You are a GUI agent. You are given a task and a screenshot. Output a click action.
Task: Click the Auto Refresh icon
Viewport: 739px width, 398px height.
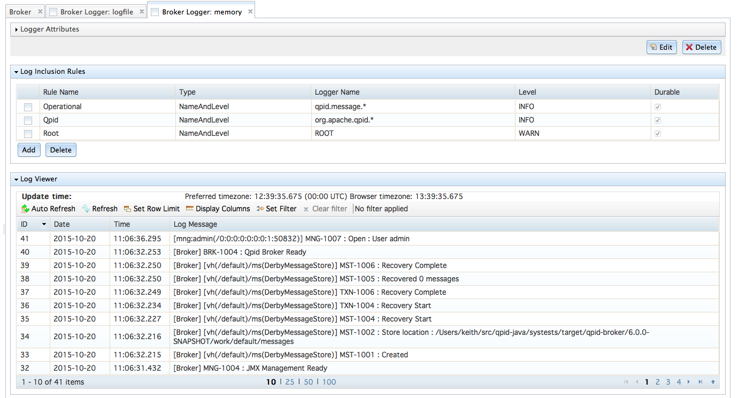coord(25,209)
